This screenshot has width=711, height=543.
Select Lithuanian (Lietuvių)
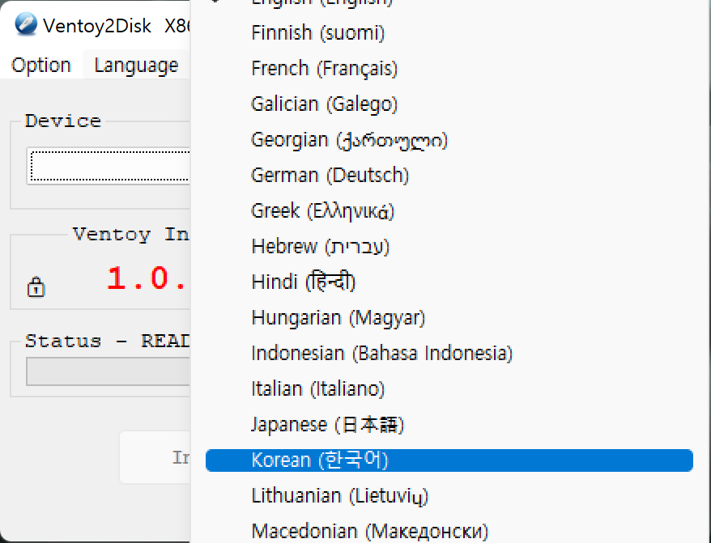tap(449, 496)
